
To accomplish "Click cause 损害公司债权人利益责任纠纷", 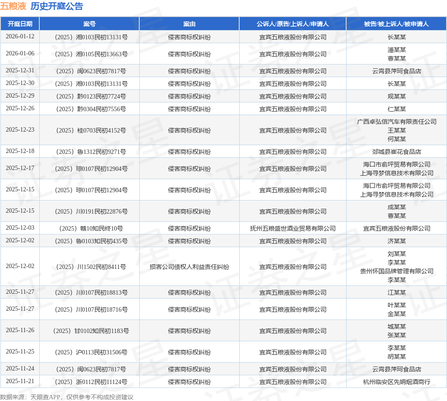I will [x=189, y=267].
